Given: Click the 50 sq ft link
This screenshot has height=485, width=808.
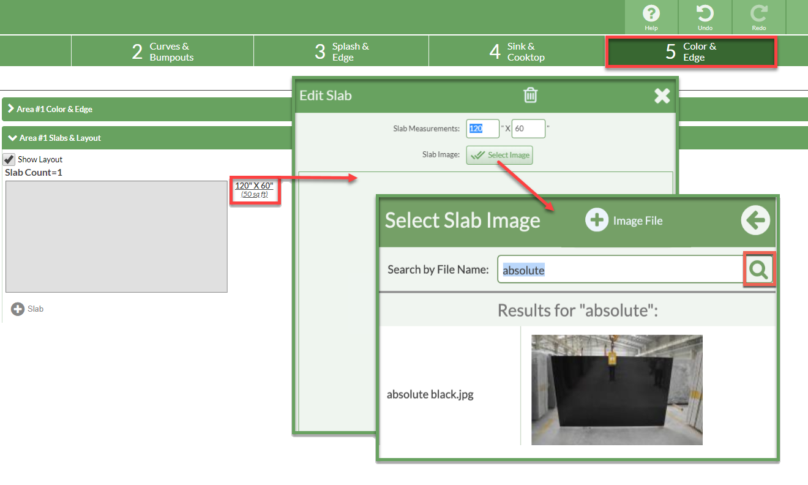Looking at the screenshot, I should 255,195.
